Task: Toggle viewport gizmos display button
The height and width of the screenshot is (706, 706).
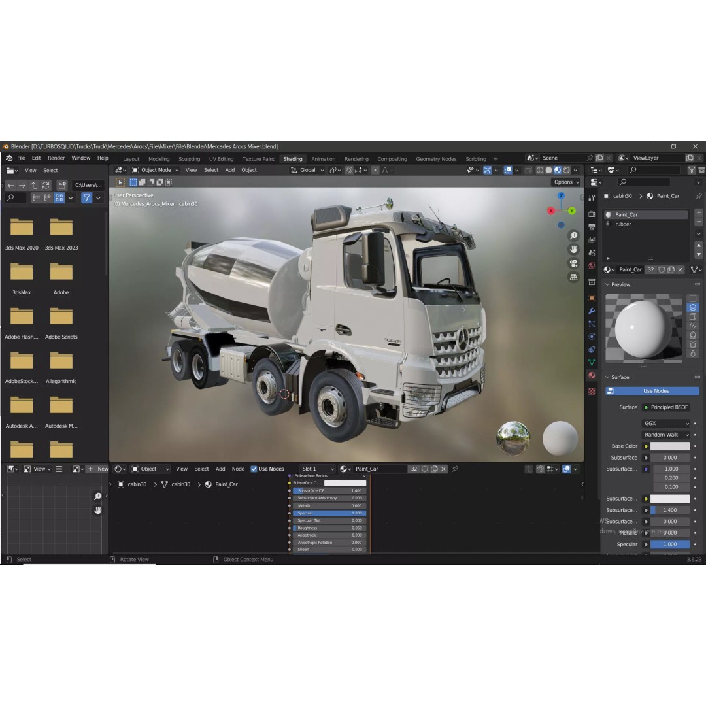Action: point(487,170)
